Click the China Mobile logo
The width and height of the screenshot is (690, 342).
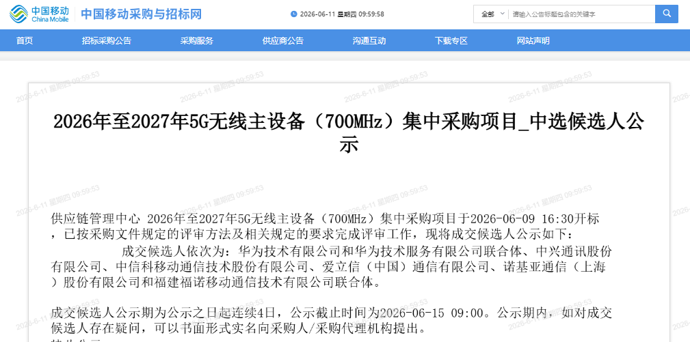39,14
